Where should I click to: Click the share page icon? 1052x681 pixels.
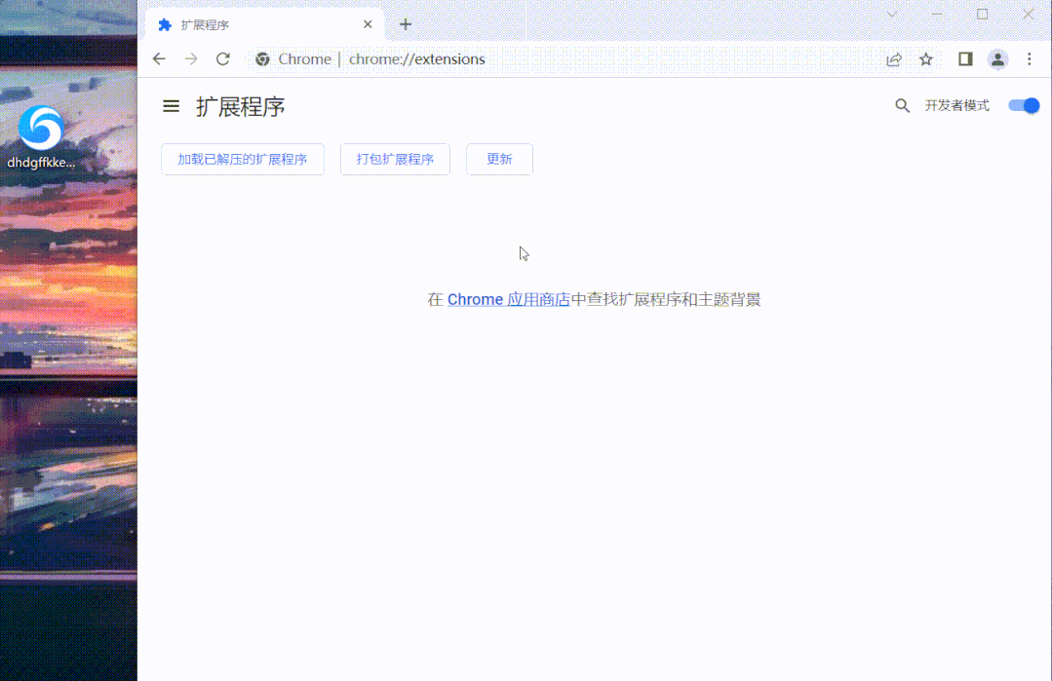894,59
